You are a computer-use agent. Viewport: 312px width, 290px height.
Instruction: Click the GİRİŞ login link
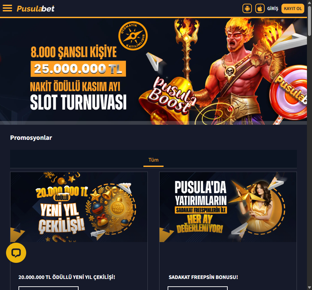273,8
